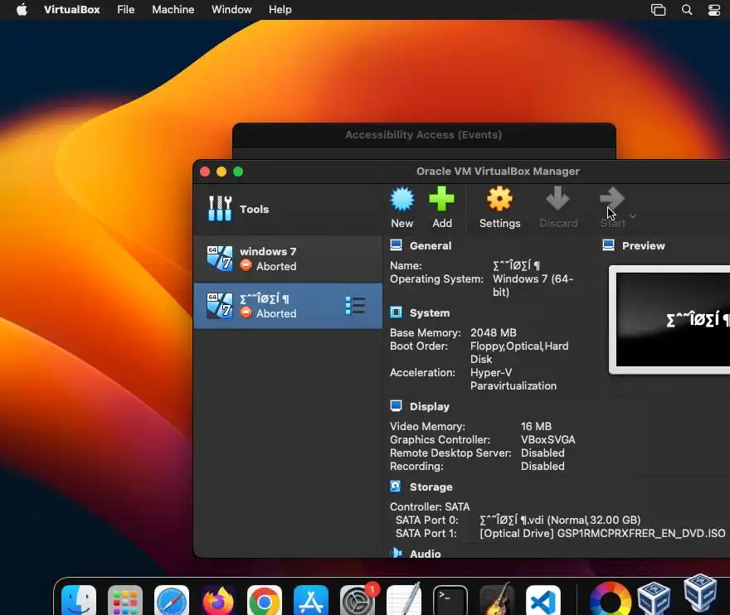Open Finder from the Dock
Image resolution: width=730 pixels, height=615 pixels.
(x=79, y=600)
